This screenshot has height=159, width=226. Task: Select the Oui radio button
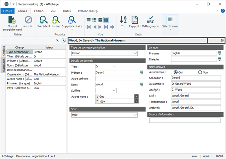pos(176,72)
